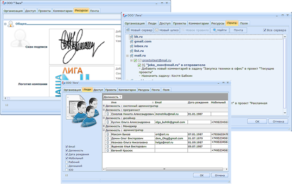Collapse the prostoitest@mail.ru account node
The width and height of the screenshot is (292, 184).
pos(131,61)
